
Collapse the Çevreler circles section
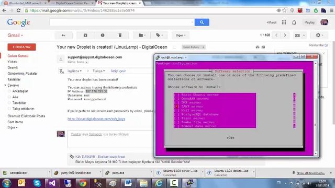(x=5, y=85)
